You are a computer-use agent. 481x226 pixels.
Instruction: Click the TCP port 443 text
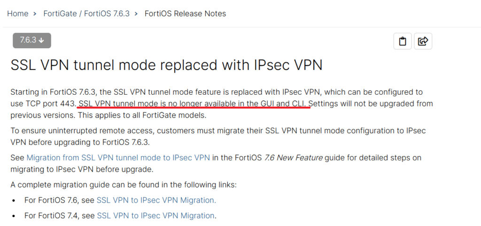(51, 103)
